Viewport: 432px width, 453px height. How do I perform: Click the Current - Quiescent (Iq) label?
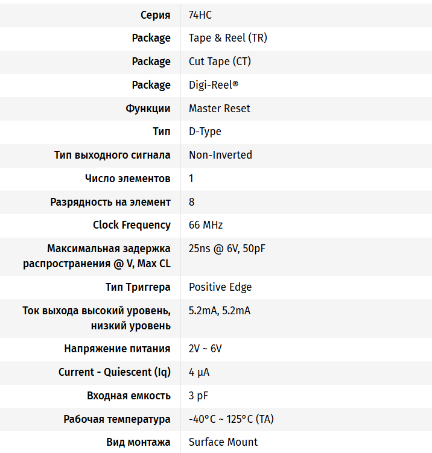(115, 372)
